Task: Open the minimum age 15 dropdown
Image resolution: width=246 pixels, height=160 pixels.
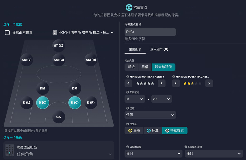Action: click(135, 99)
